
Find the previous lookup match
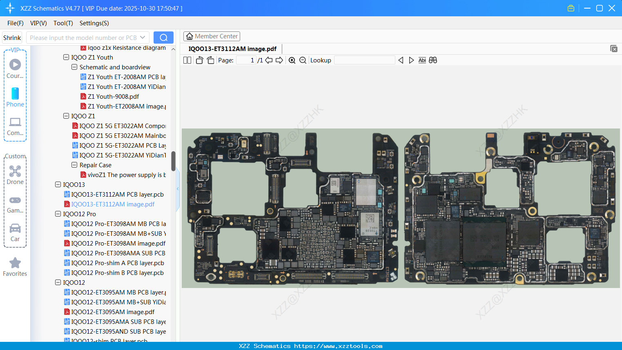pyautogui.click(x=401, y=60)
